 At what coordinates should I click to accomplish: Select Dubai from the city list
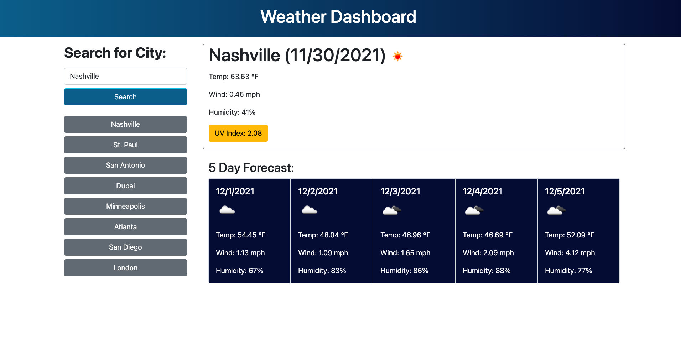[125, 185]
